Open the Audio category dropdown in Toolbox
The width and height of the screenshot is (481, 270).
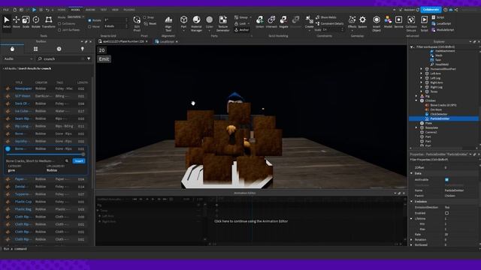tap(18, 58)
